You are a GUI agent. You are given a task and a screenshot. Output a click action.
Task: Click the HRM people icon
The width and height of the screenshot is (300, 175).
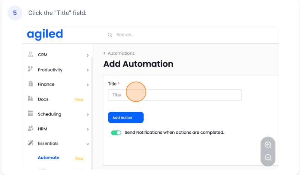[x=31, y=128]
